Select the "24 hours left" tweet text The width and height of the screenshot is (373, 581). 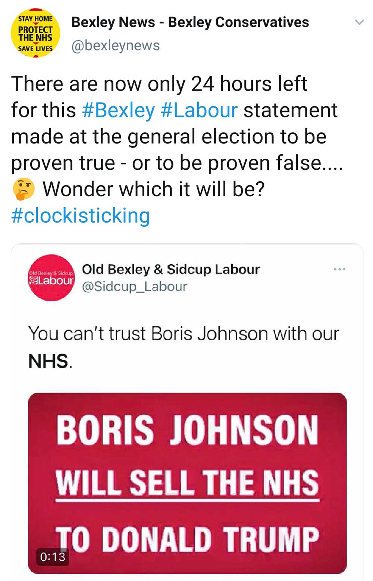249,84
